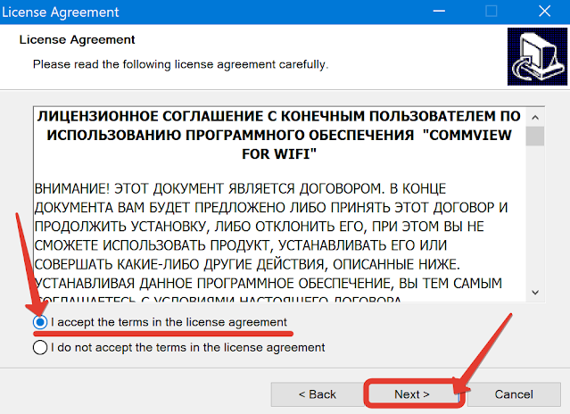Image resolution: width=570 pixels, height=414 pixels.
Task: Click the line starting 'СОВЕРШАТЬ КАКИЕ-ЛИБО'
Action: point(248,265)
